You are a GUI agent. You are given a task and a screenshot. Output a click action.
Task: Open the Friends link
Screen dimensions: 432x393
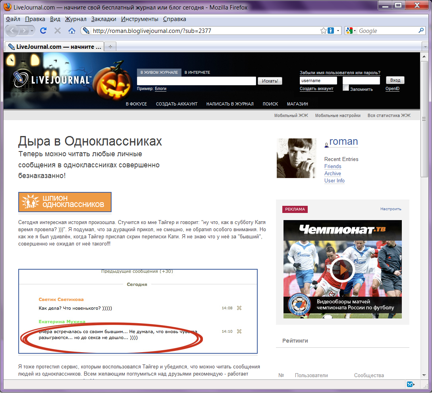pyautogui.click(x=333, y=167)
